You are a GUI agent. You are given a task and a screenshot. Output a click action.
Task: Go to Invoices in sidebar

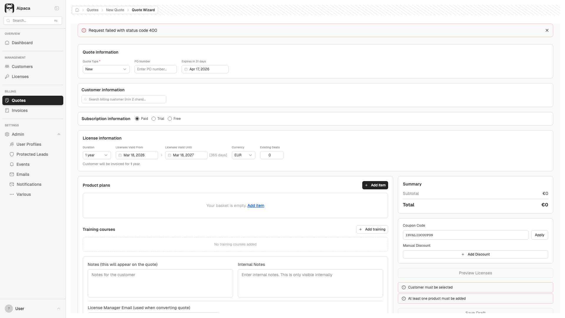point(19,110)
